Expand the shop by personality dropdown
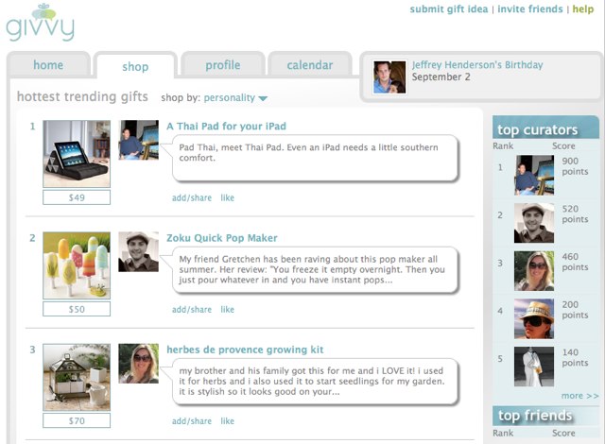 click(x=235, y=98)
